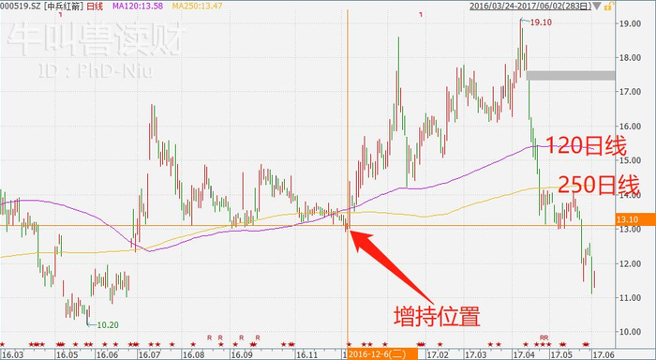The height and width of the screenshot is (360, 656).
Task: Click the 19.10 high price marker
Action: point(541,23)
